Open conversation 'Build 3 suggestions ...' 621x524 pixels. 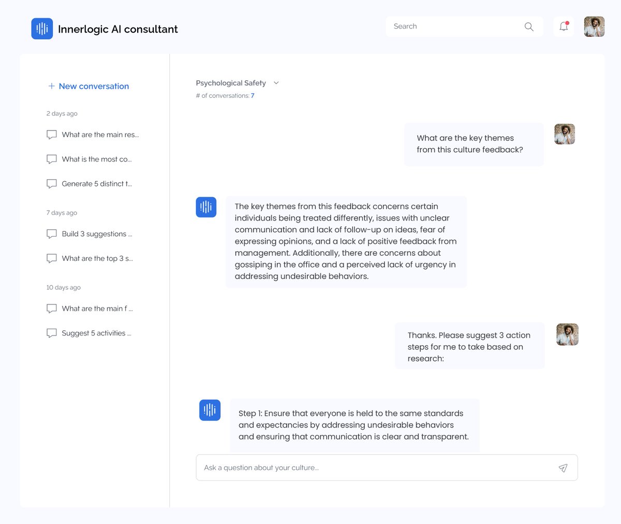[89, 234]
